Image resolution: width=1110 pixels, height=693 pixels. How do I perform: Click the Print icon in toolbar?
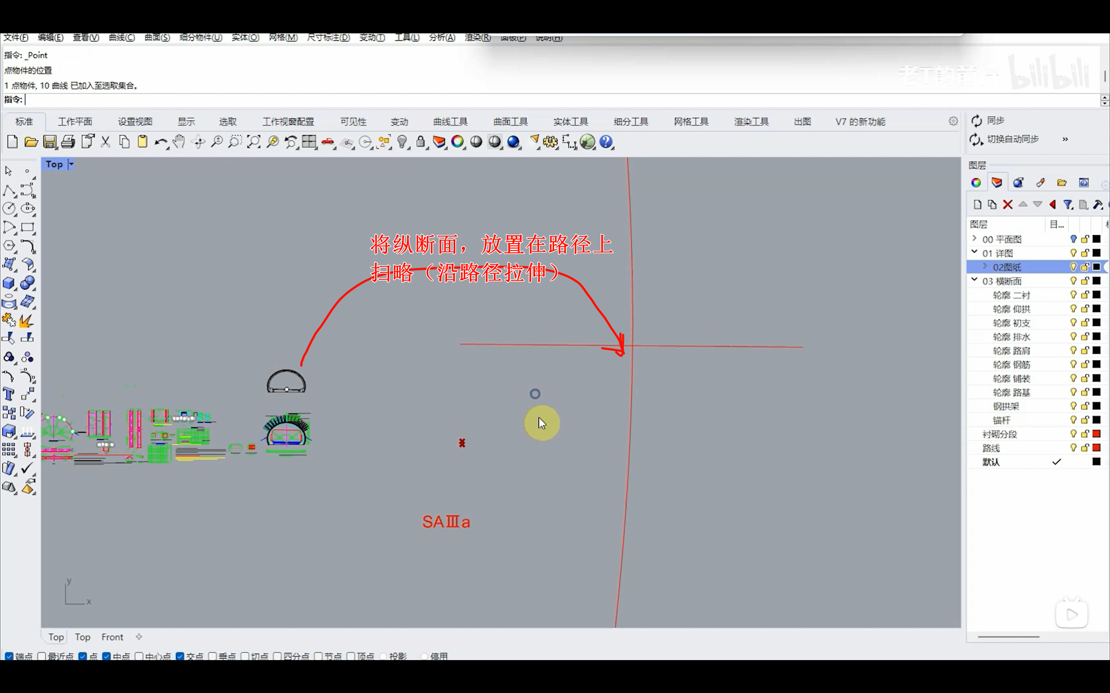pos(68,142)
